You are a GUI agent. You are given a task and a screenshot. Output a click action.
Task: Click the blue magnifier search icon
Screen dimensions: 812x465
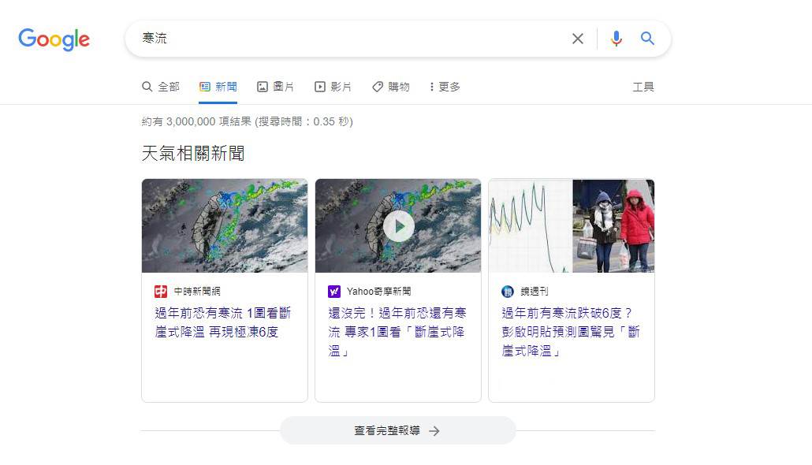point(647,39)
